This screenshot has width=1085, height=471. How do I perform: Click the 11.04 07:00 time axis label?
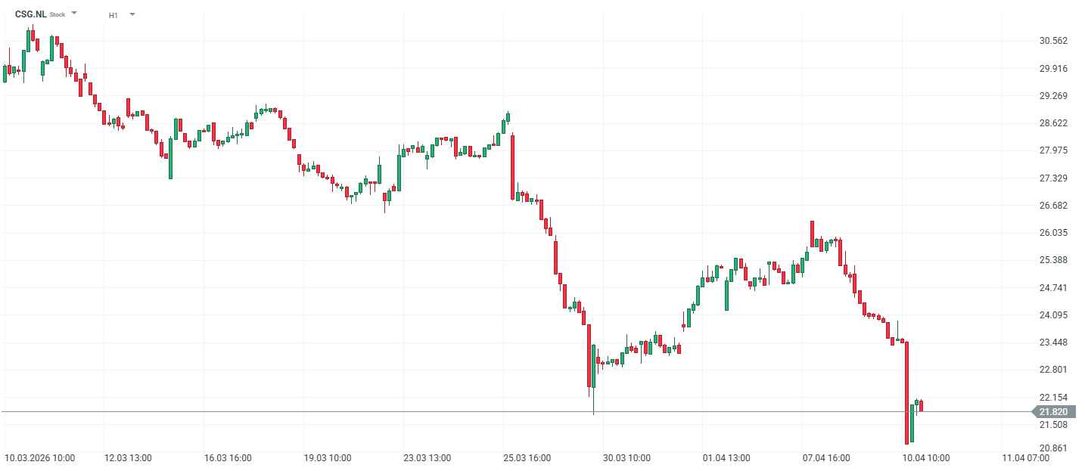(x=1025, y=458)
